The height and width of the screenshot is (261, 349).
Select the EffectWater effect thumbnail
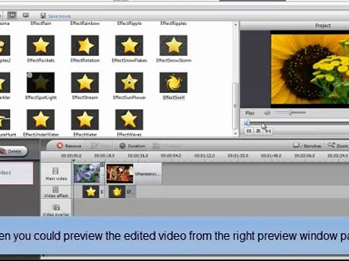pos(85,120)
